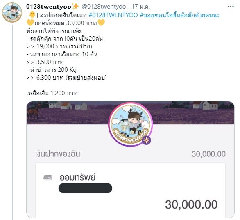Image resolution: width=240 pixels, height=220 pixels.
Task: Click the blacked-out account number bar
Action: [x=85, y=188]
